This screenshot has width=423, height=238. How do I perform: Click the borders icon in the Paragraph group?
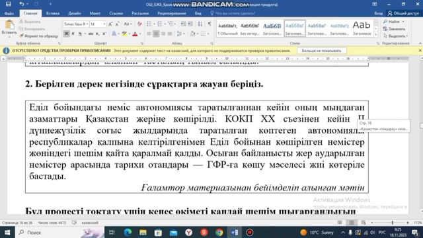203,34
